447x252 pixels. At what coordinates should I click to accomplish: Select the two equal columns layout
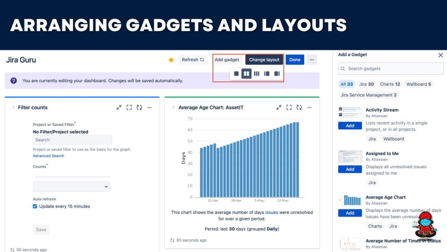(x=246, y=74)
